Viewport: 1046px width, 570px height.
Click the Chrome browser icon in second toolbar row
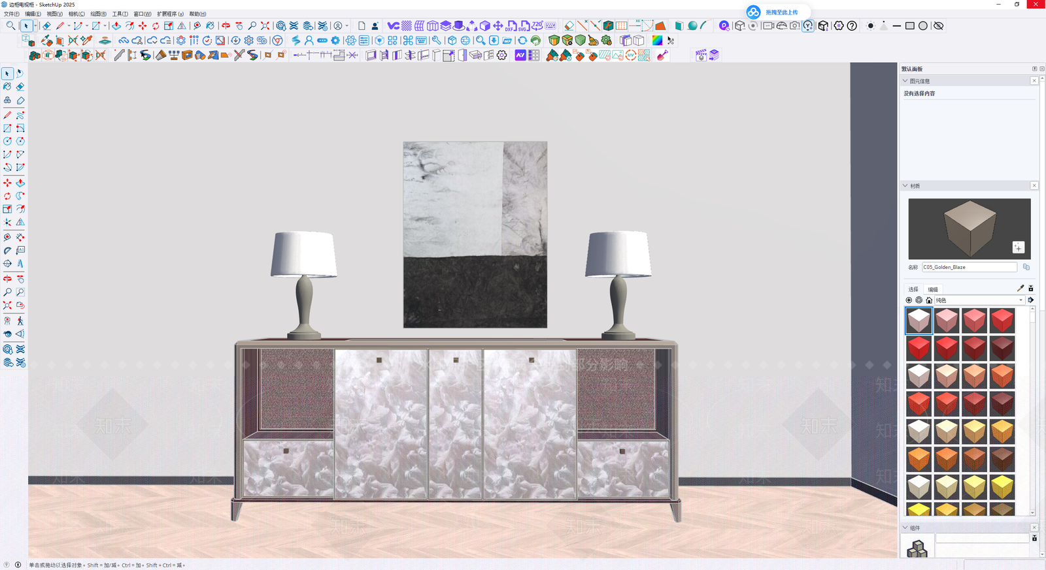pos(277,40)
